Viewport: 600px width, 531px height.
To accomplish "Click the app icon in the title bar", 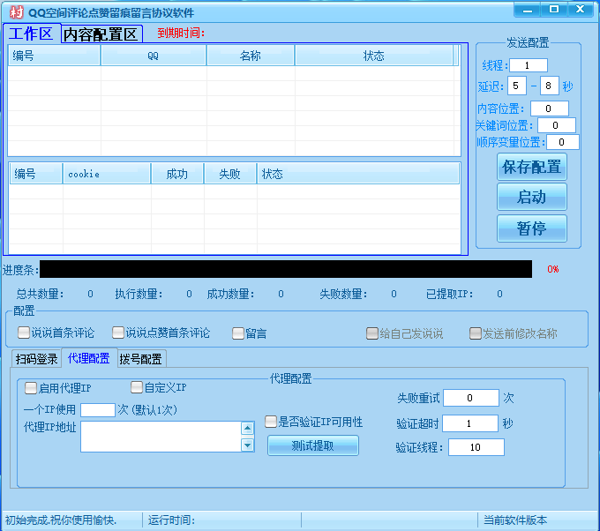I will click(x=16, y=11).
